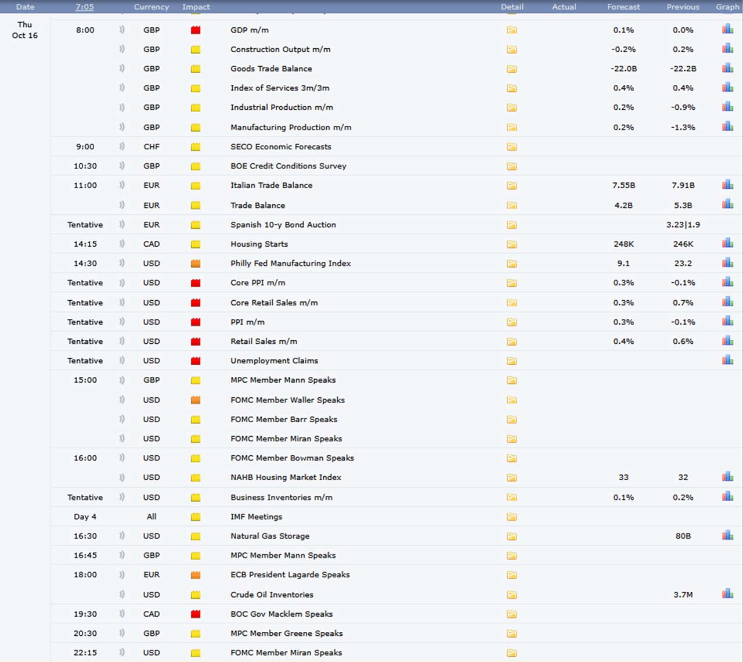
Task: Open the Natural Gas Storage graph icon
Action: click(x=727, y=535)
